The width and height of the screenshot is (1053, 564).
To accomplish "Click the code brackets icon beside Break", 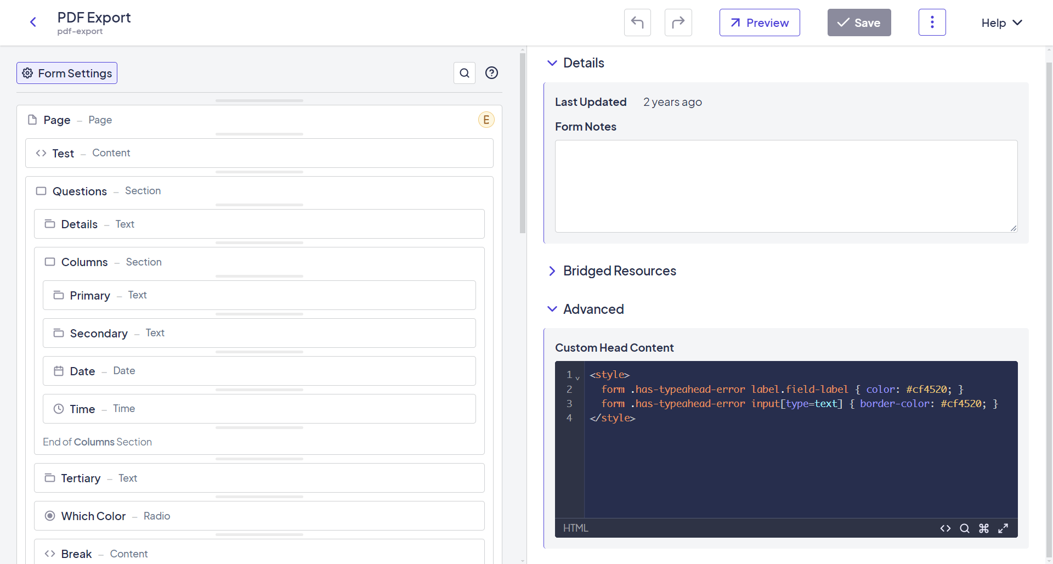I will [x=50, y=554].
